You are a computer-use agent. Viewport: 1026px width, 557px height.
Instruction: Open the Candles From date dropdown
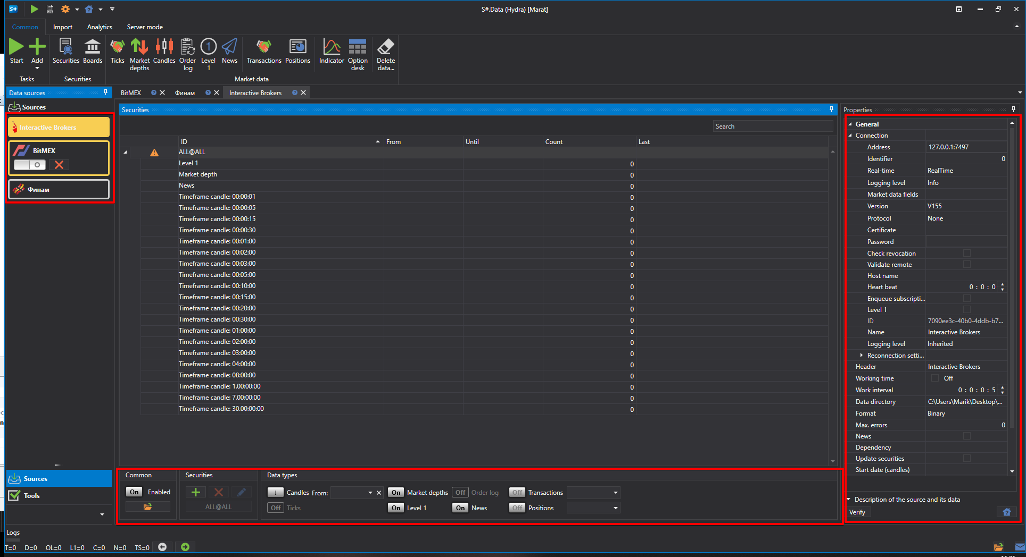pyautogui.click(x=370, y=493)
